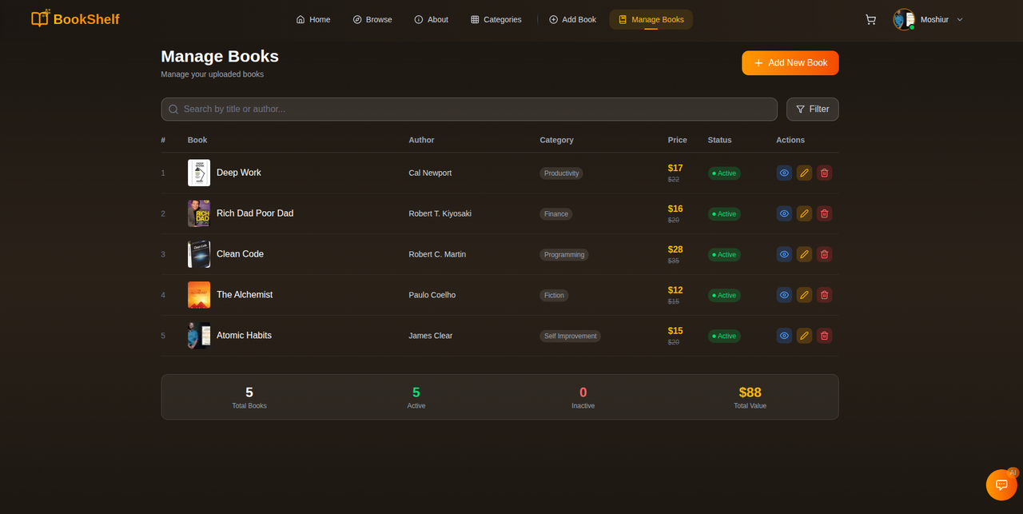Click the Author column header

pyautogui.click(x=421, y=140)
